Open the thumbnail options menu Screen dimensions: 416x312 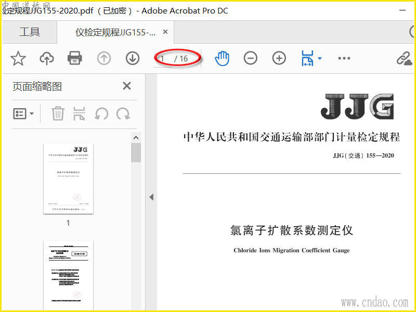click(23, 113)
